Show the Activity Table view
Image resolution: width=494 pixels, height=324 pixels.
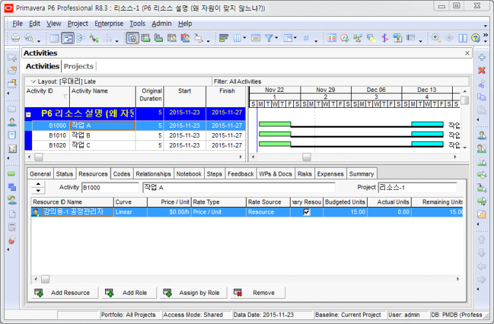click(x=55, y=39)
